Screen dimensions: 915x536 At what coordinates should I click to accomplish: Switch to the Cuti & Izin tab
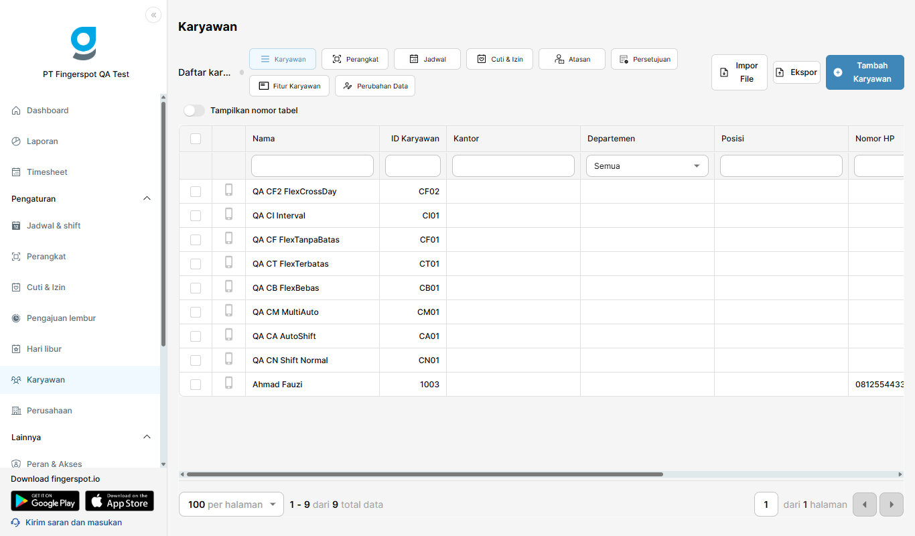coord(500,59)
